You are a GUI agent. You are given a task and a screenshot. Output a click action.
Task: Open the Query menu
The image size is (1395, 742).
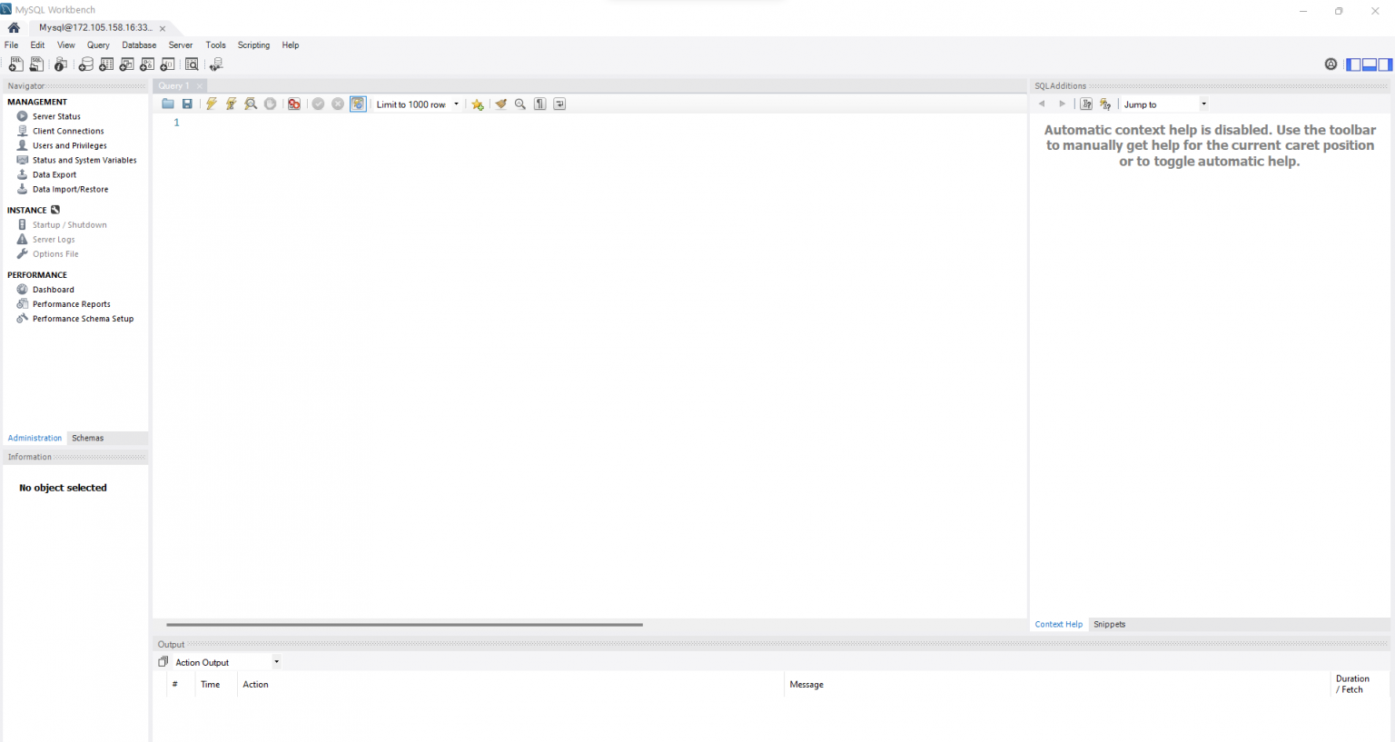(97, 45)
